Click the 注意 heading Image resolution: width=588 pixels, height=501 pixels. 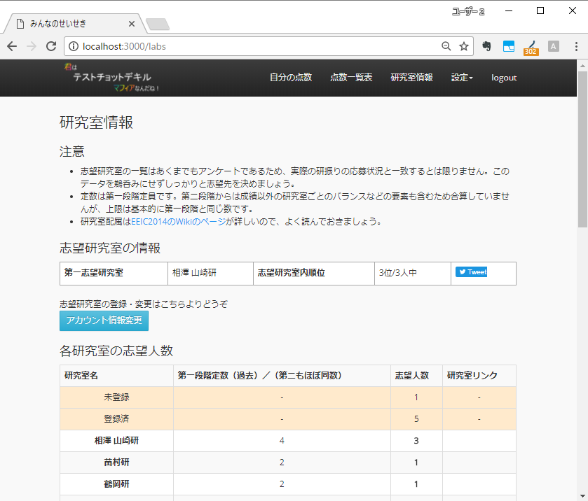[x=72, y=151]
